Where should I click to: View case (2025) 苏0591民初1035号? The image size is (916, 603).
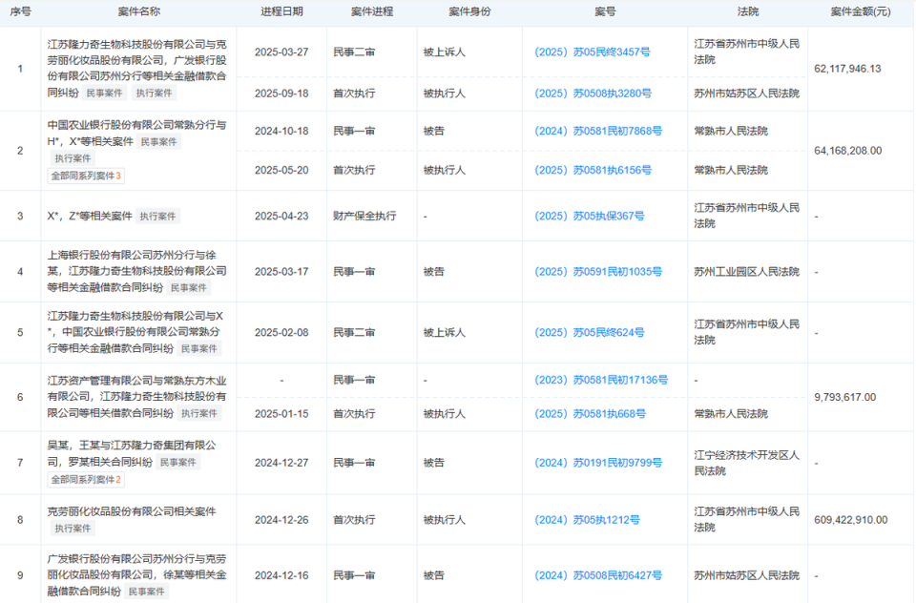(599, 272)
